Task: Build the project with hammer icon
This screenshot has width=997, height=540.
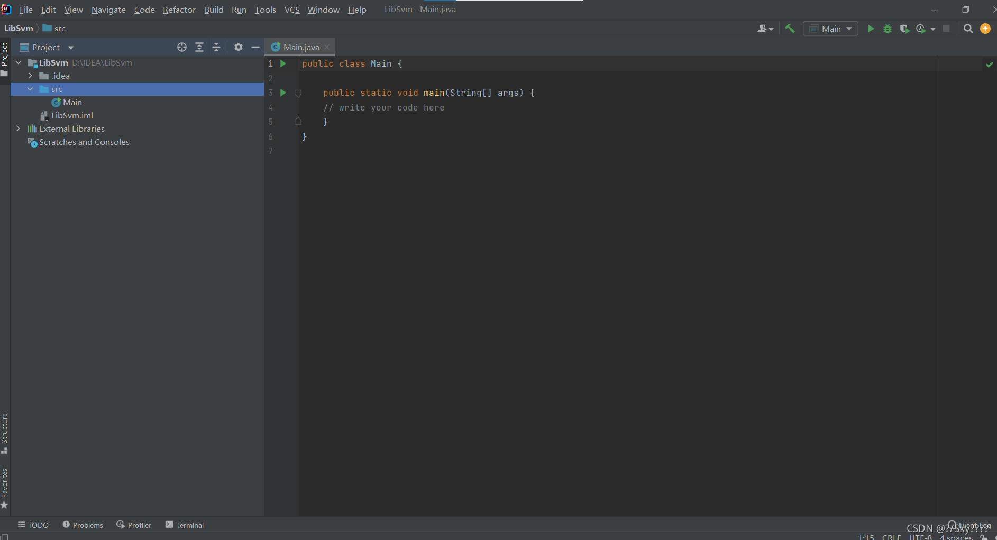Action: pos(790,29)
